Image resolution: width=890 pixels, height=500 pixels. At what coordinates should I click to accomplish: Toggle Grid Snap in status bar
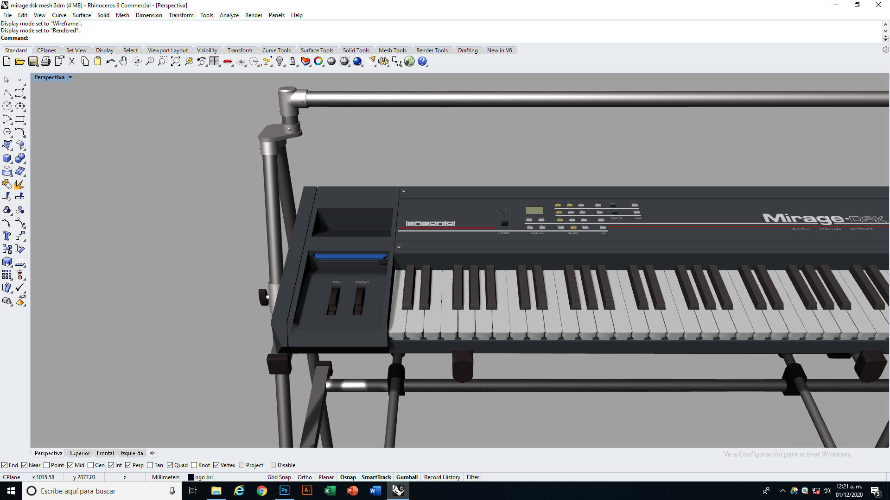[279, 477]
